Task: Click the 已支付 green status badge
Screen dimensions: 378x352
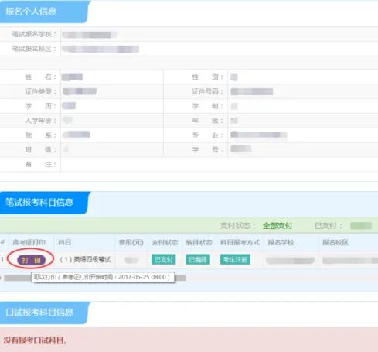Action: (x=164, y=259)
